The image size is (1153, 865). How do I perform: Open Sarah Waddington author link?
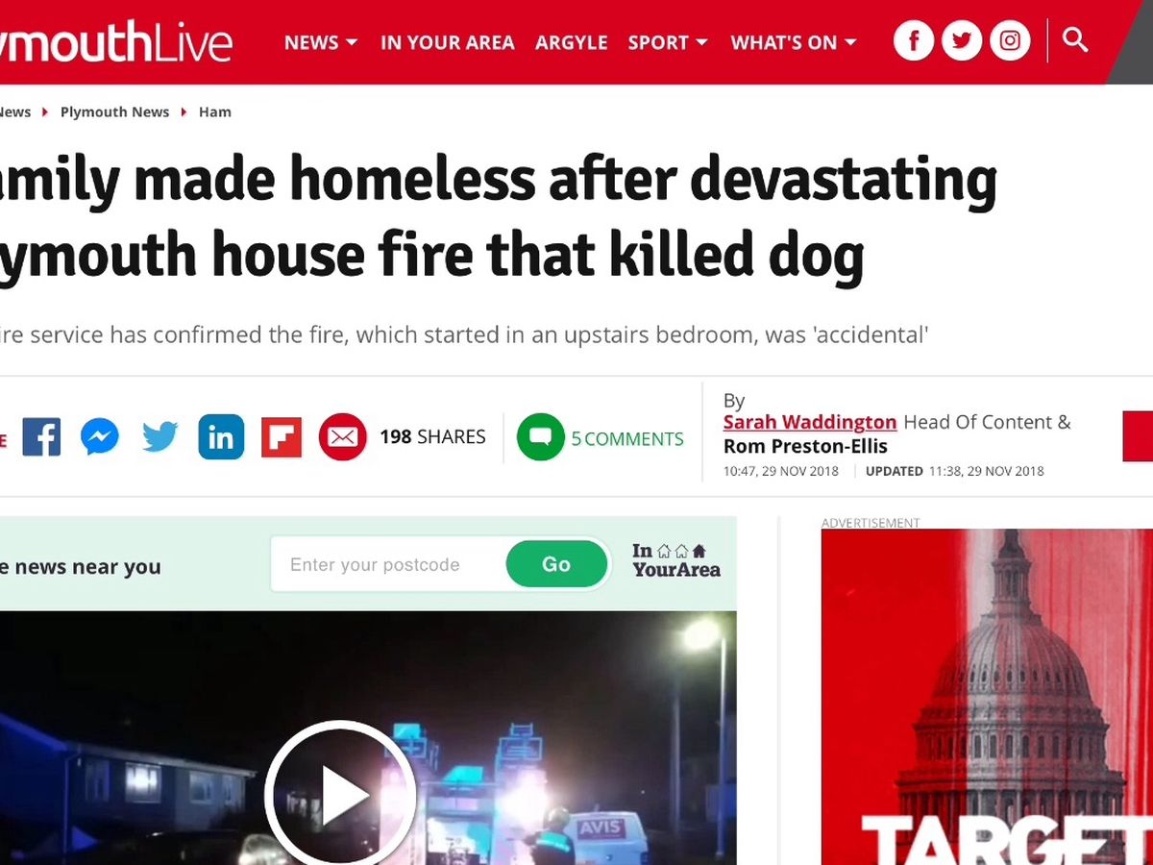[810, 422]
